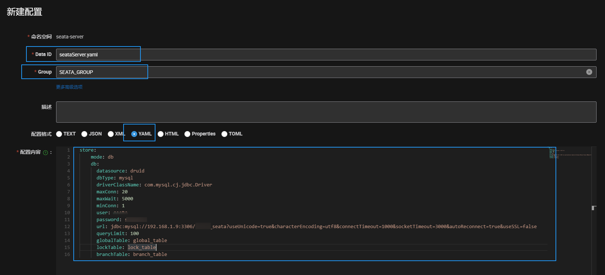Click the code editor minimap

570,152
